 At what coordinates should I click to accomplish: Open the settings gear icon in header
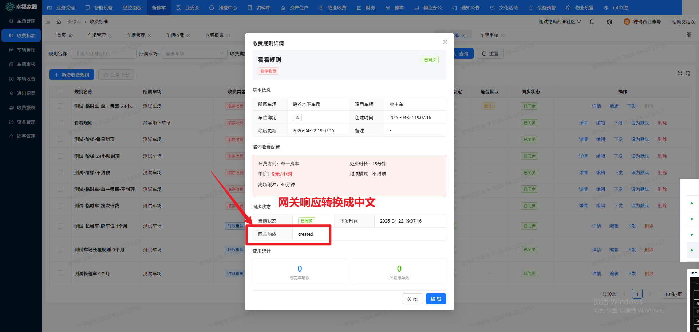click(x=609, y=22)
